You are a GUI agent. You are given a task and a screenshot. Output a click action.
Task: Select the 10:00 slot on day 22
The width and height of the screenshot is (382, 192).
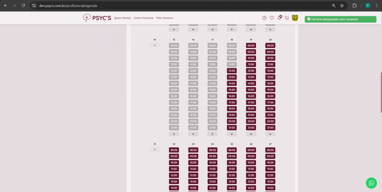174,162
